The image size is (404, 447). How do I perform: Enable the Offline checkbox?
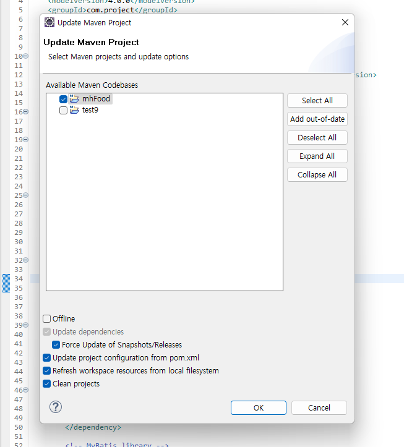tap(47, 318)
